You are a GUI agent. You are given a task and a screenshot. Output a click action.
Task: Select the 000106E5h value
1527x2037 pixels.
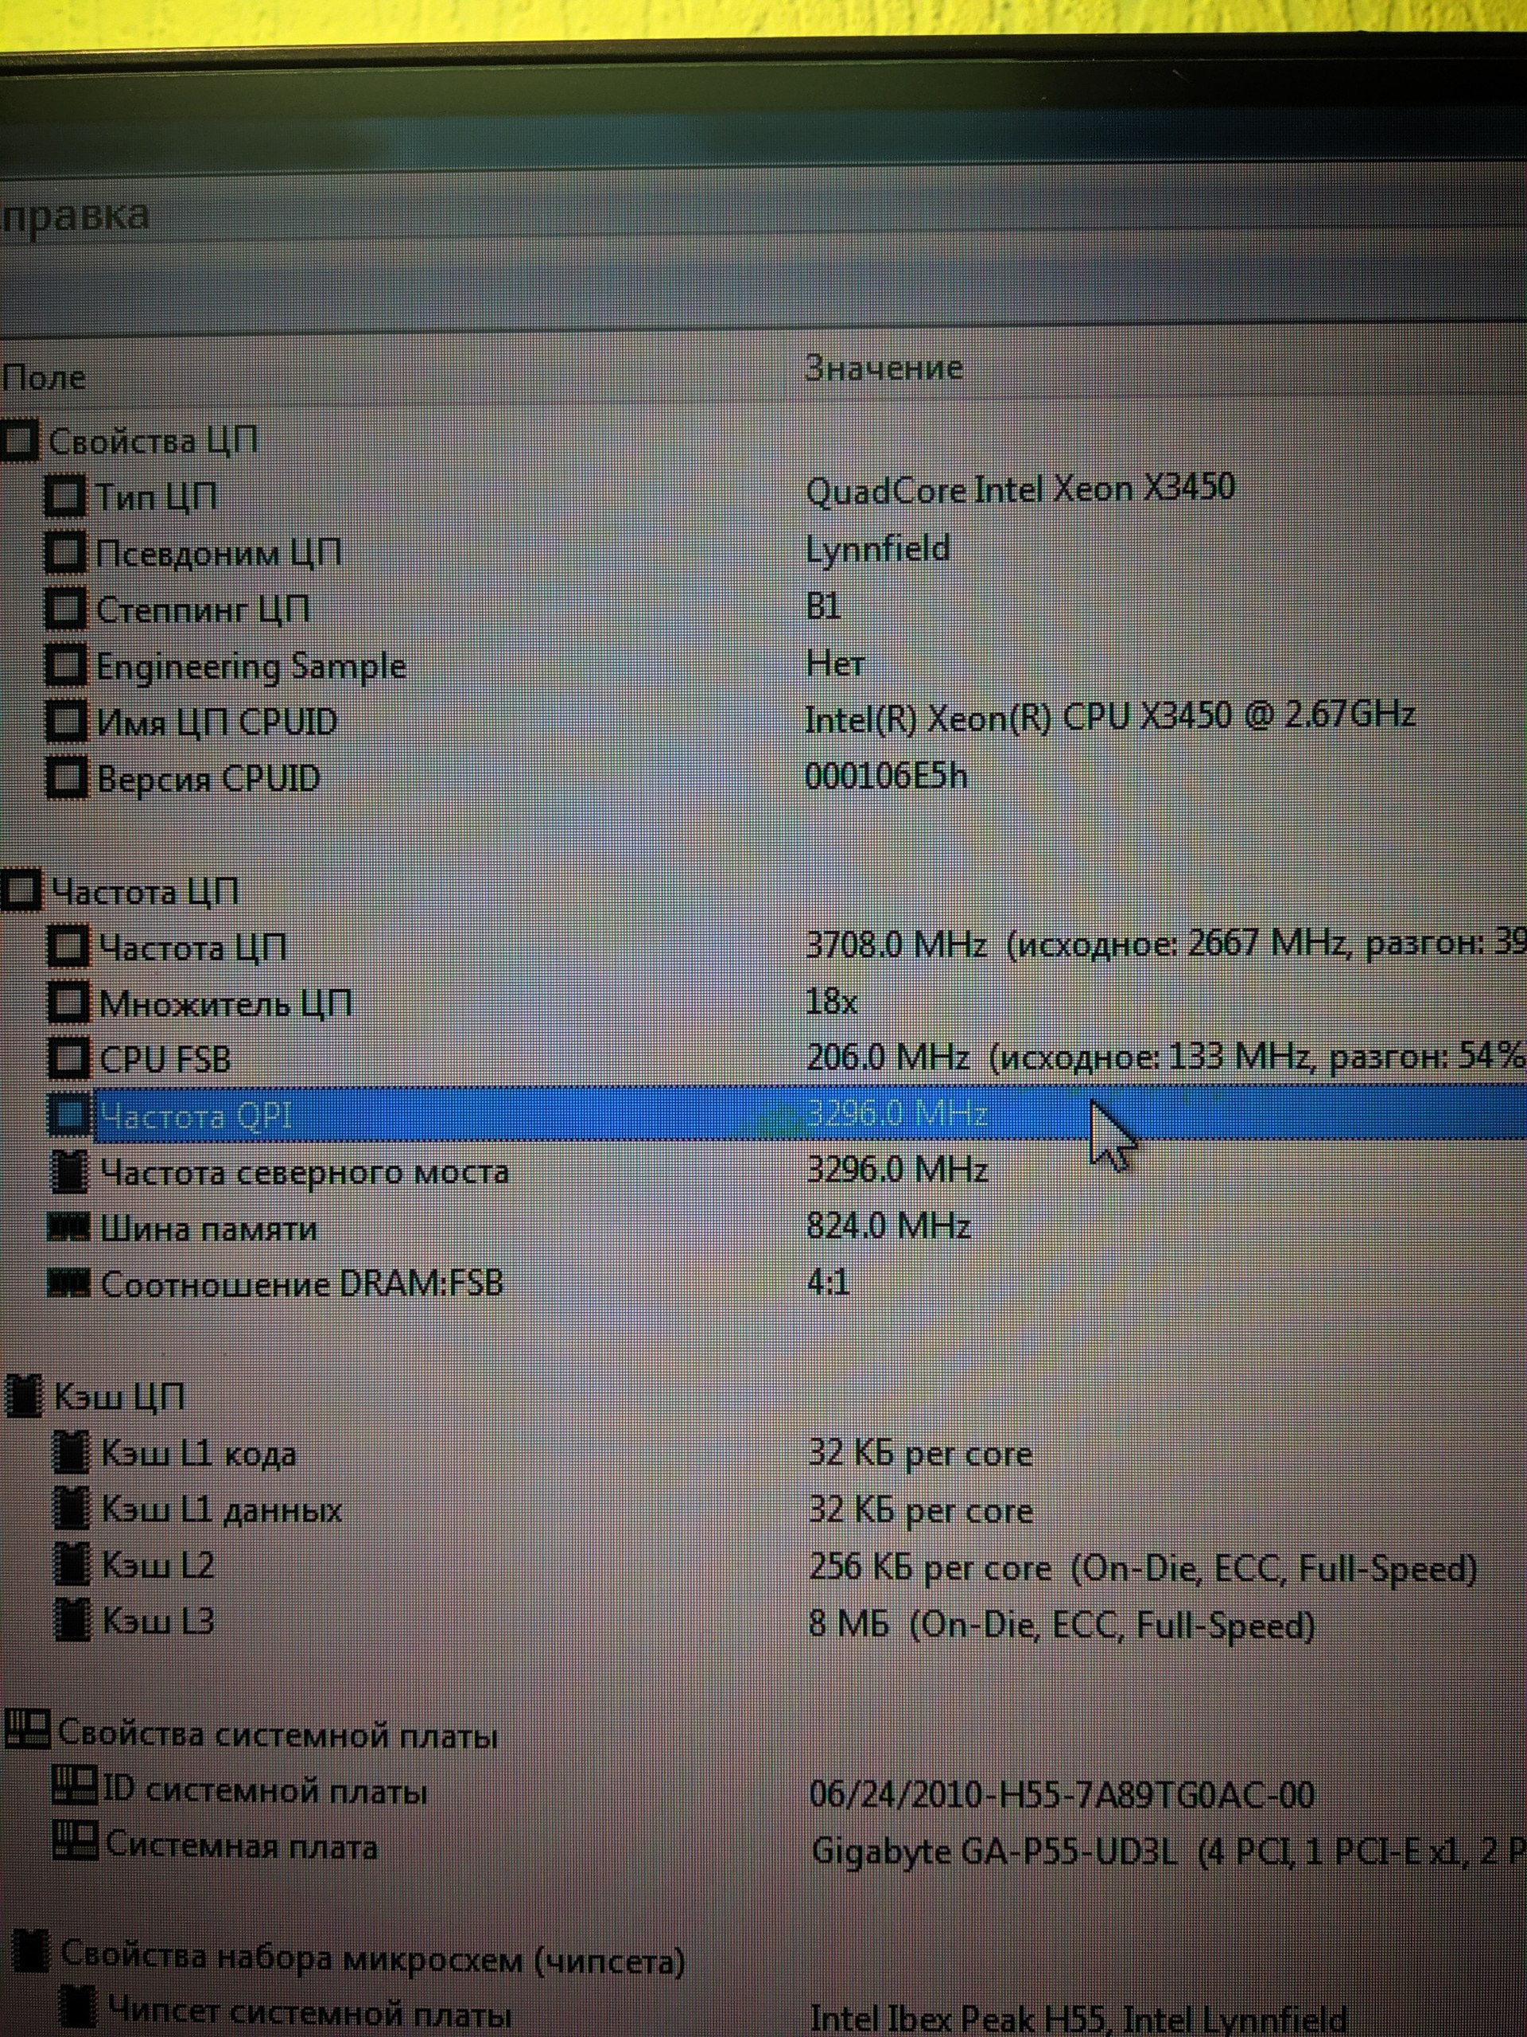point(887,777)
